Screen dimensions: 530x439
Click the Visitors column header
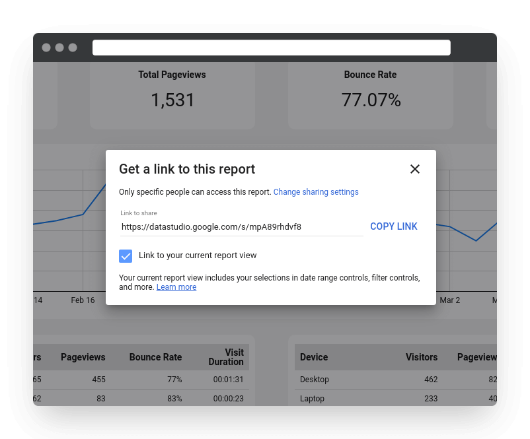tap(422, 357)
